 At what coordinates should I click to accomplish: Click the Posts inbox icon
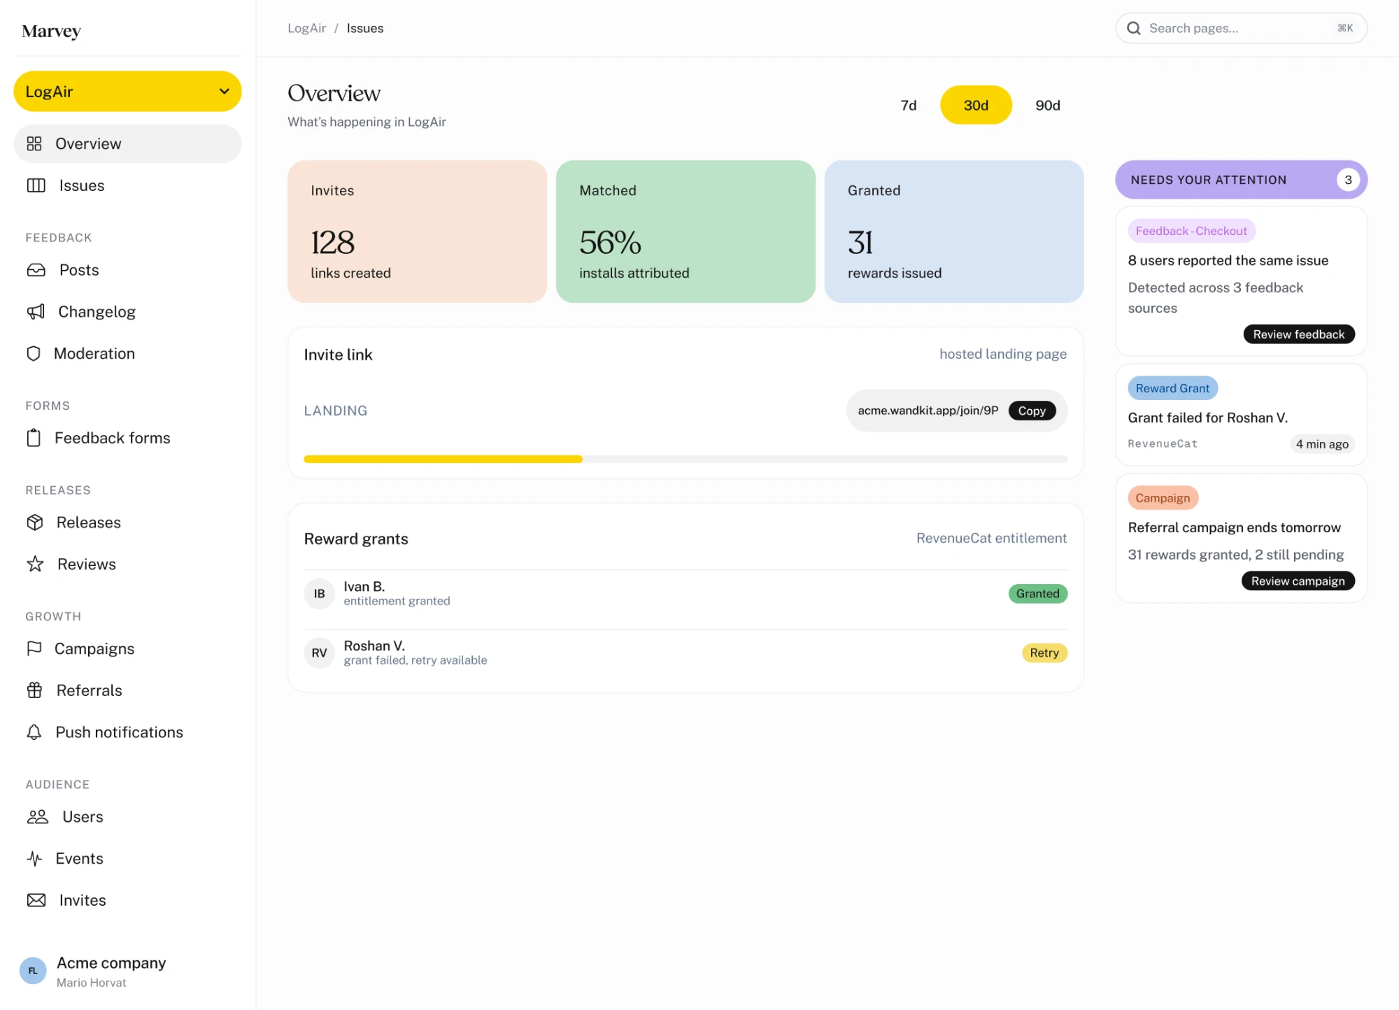click(x=36, y=270)
